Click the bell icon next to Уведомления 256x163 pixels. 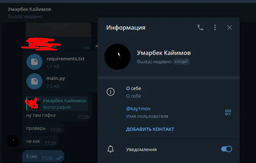[x=111, y=149]
